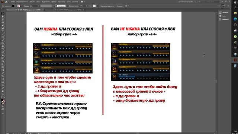Viewport: 238px width, 134px height.
Task: Open the Непрозрачность opacity link
Action: point(74,6)
